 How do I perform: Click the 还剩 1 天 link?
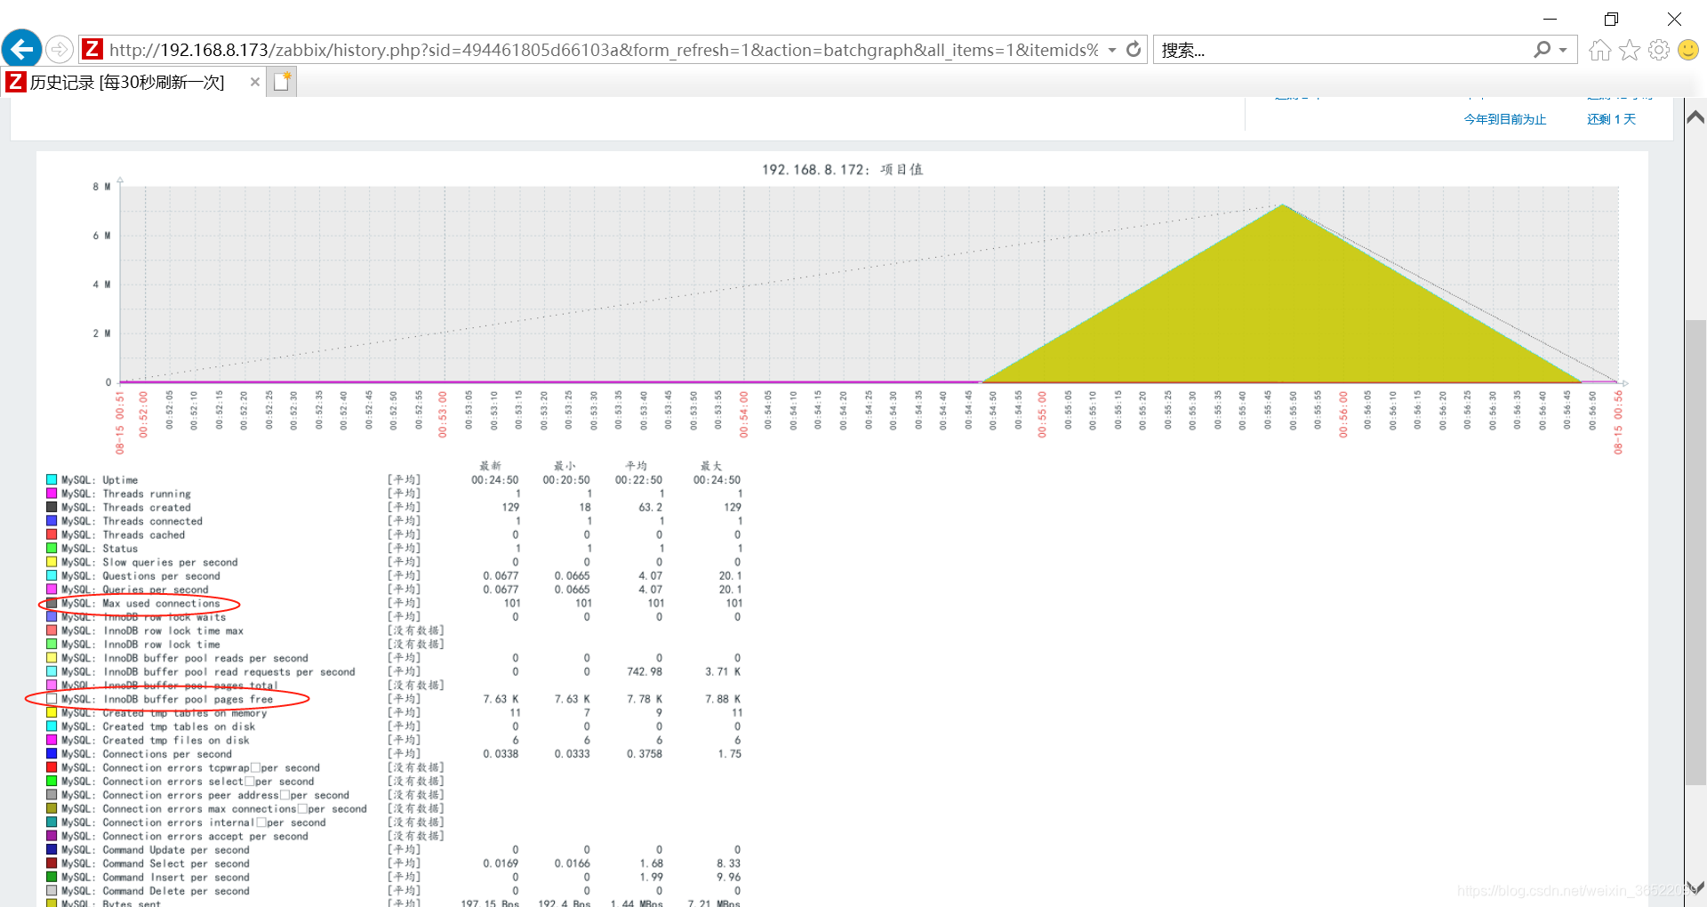pyautogui.click(x=1611, y=119)
